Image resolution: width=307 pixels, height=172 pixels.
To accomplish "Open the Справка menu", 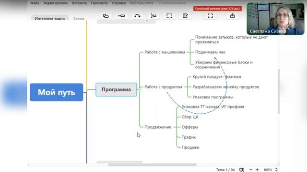I will [119, 3].
